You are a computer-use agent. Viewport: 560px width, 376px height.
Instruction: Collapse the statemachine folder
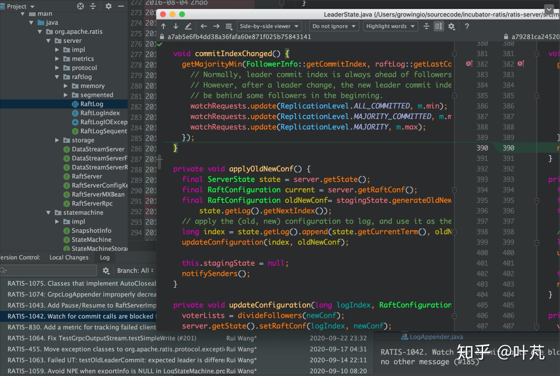pyautogui.click(x=48, y=212)
